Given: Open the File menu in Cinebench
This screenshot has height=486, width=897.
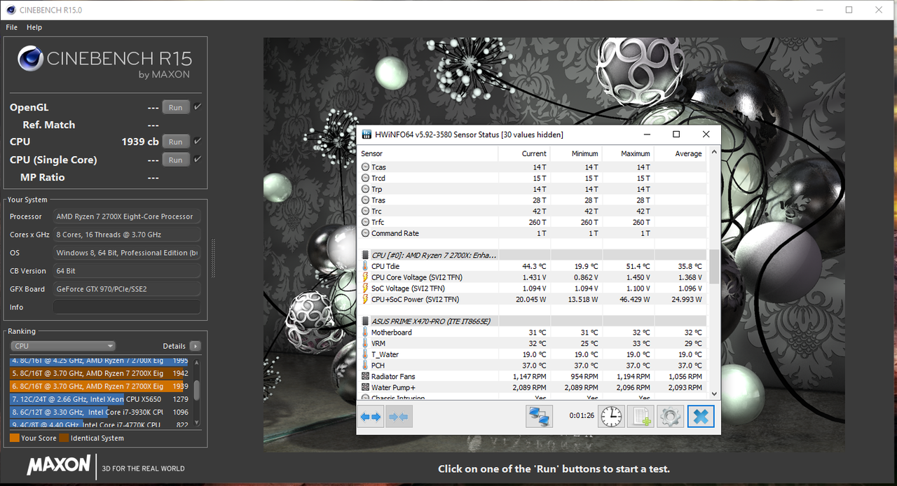Looking at the screenshot, I should click(12, 27).
